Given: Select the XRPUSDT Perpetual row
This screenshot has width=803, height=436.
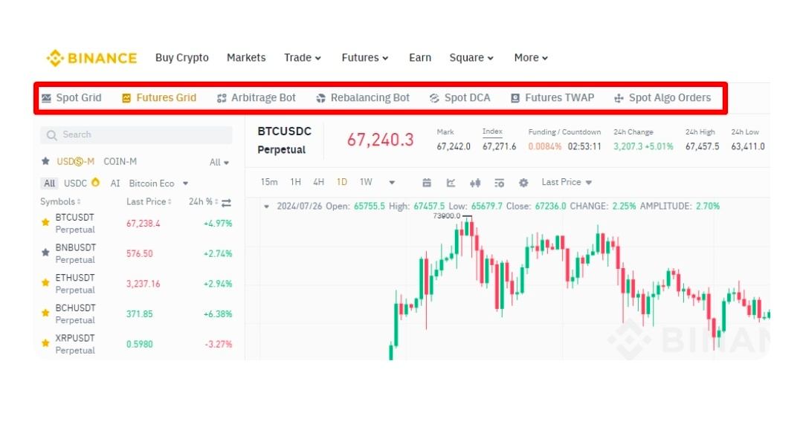Looking at the screenshot, I should pyautogui.click(x=136, y=345).
